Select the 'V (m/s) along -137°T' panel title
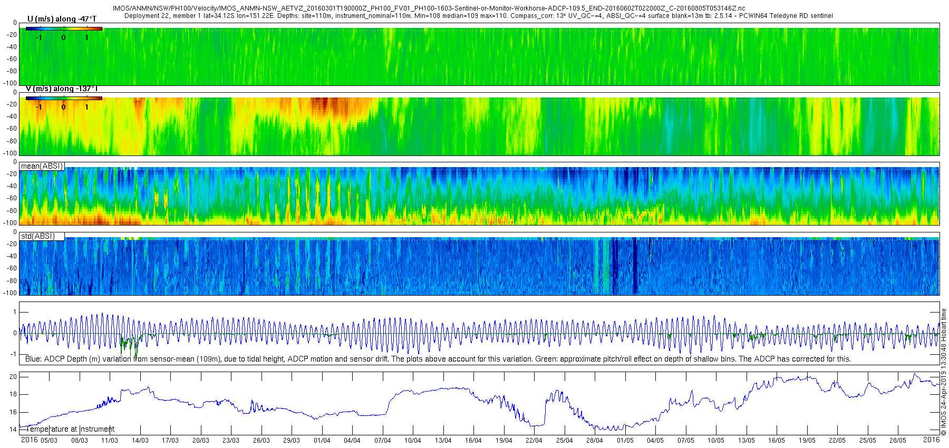Viewport: 949px width, 448px height. click(62, 89)
